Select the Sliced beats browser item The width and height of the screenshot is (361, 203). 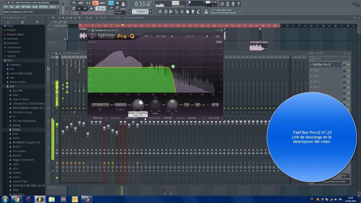[14, 47]
